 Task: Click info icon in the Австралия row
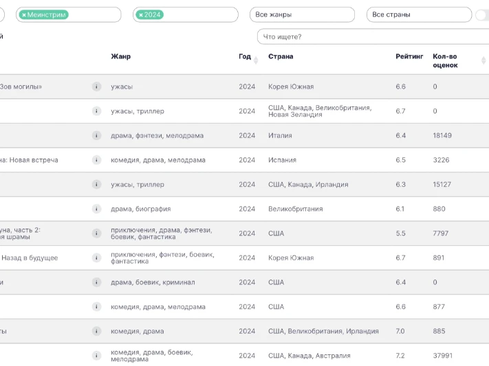click(x=96, y=356)
